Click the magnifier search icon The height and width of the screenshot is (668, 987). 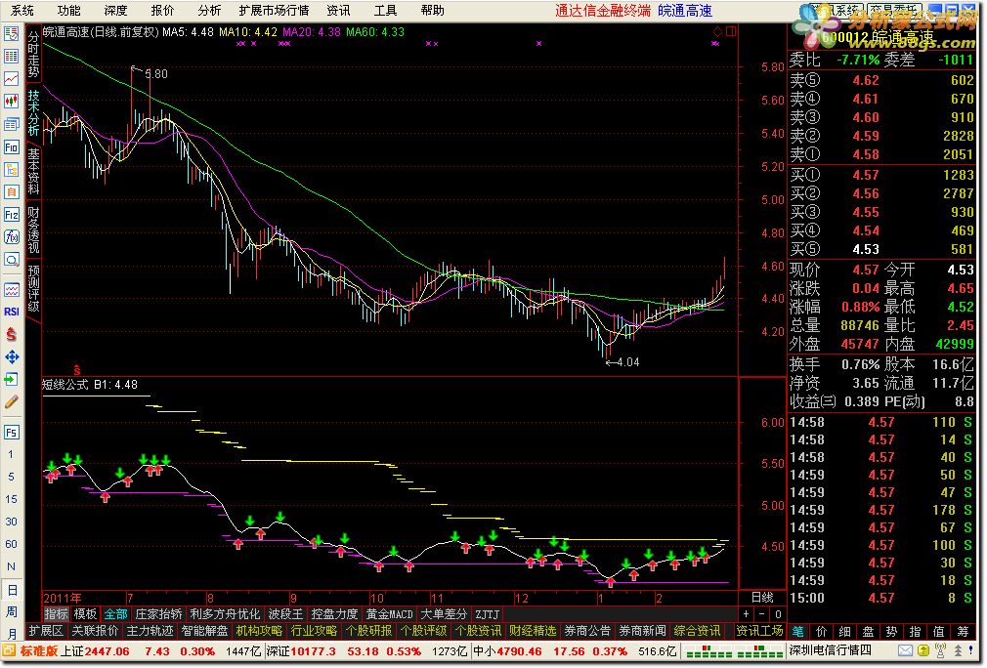click(12, 259)
